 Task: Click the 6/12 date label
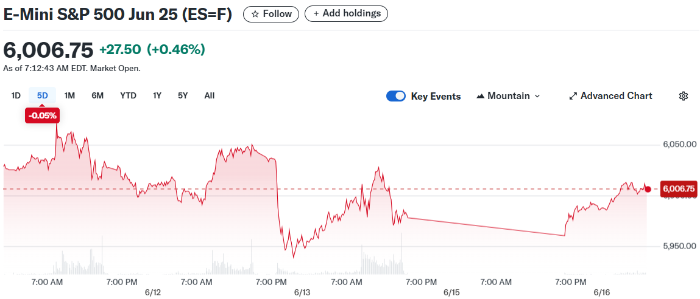pos(153,292)
